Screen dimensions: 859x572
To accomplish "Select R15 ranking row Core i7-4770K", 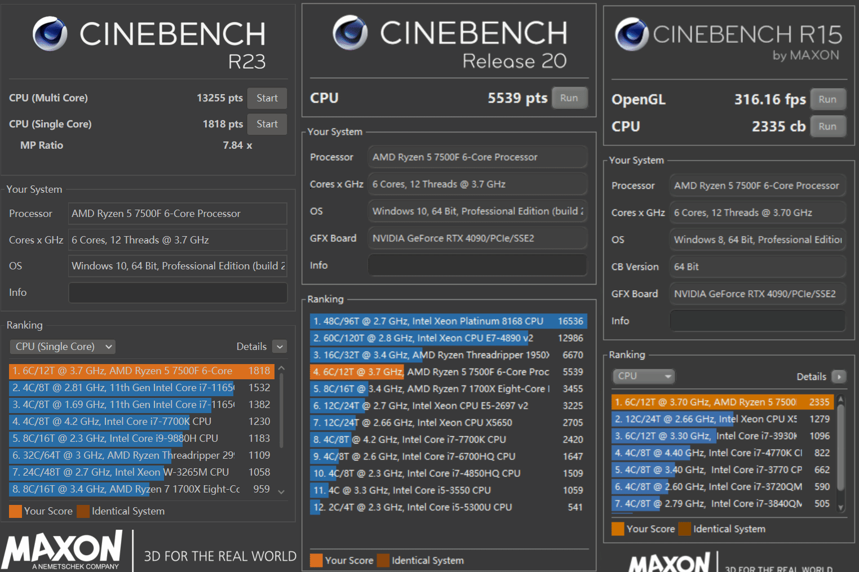I will (723, 453).
